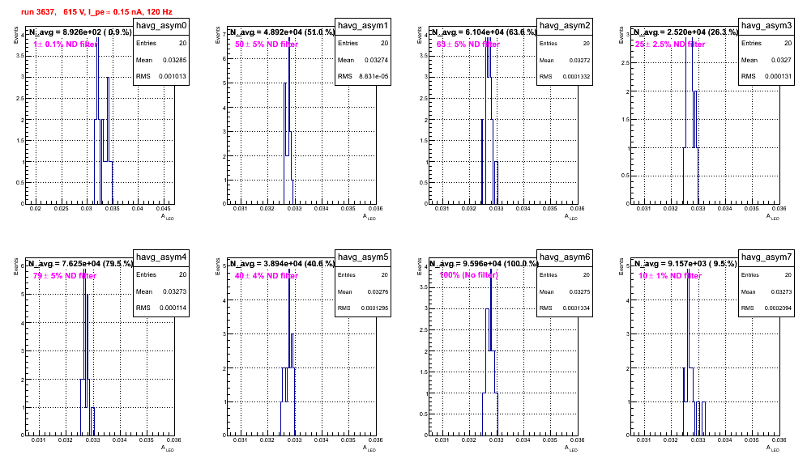
Task: Click Mean value 0.03274 in havg_asym1
Action: [x=376, y=60]
